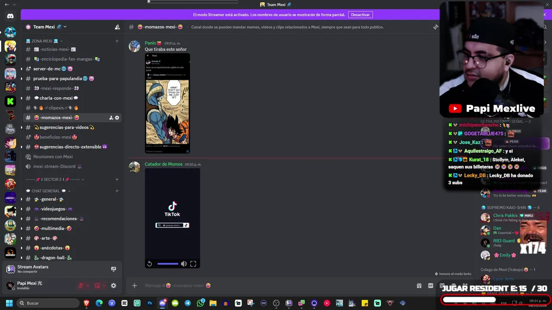Edit momazos-mexi channel settings gear
The image size is (552, 310).
point(117,118)
